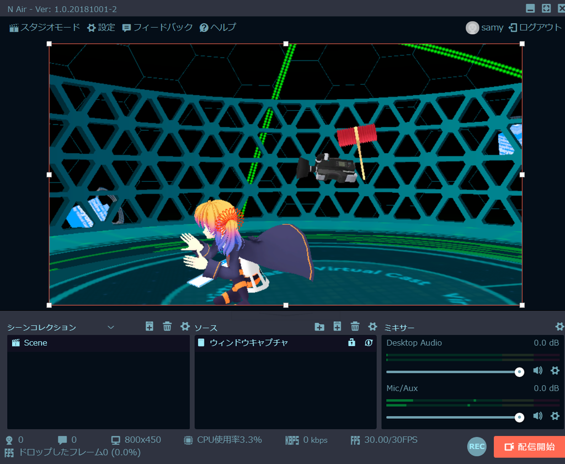Toggle lock on ウィンドウキャプチャ source
The width and height of the screenshot is (565, 464).
(x=351, y=343)
